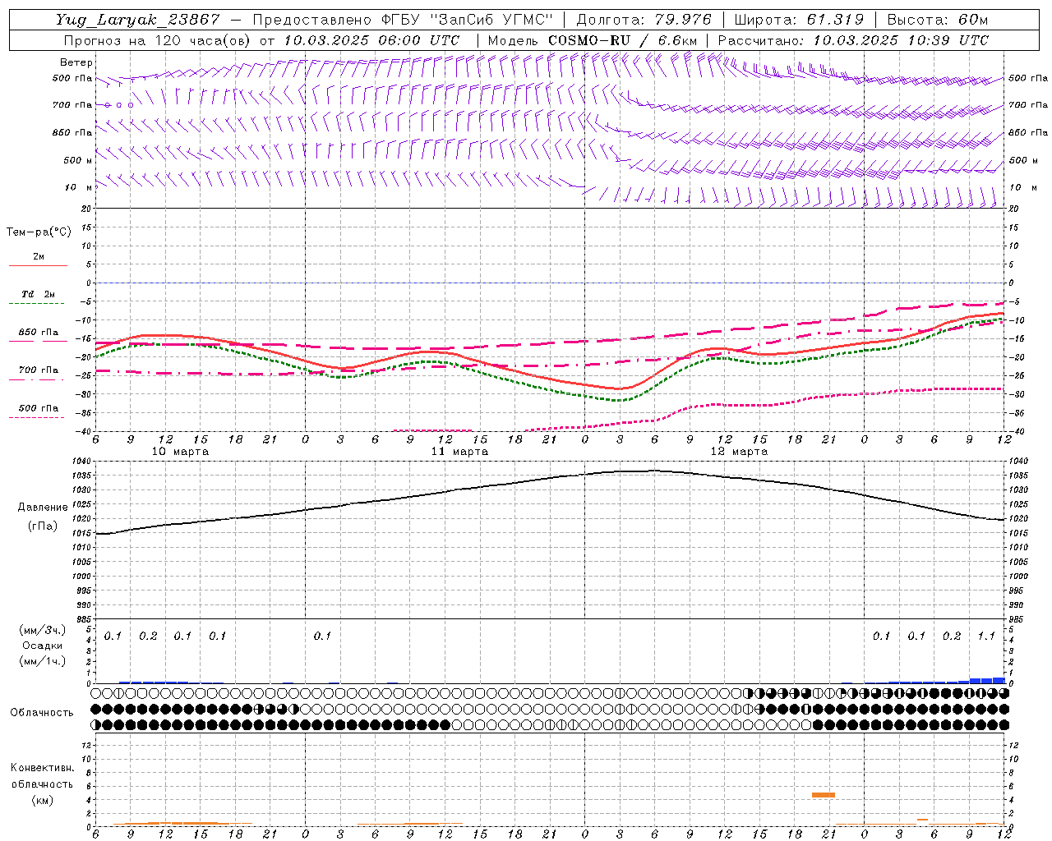Image resolution: width=1052 pixels, height=841 pixels.
Task: Click the model label COSMO-RU / 6.6км
Action: (622, 40)
